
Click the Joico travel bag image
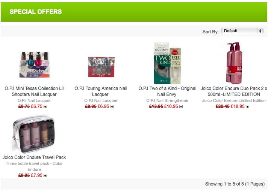coord(34,134)
